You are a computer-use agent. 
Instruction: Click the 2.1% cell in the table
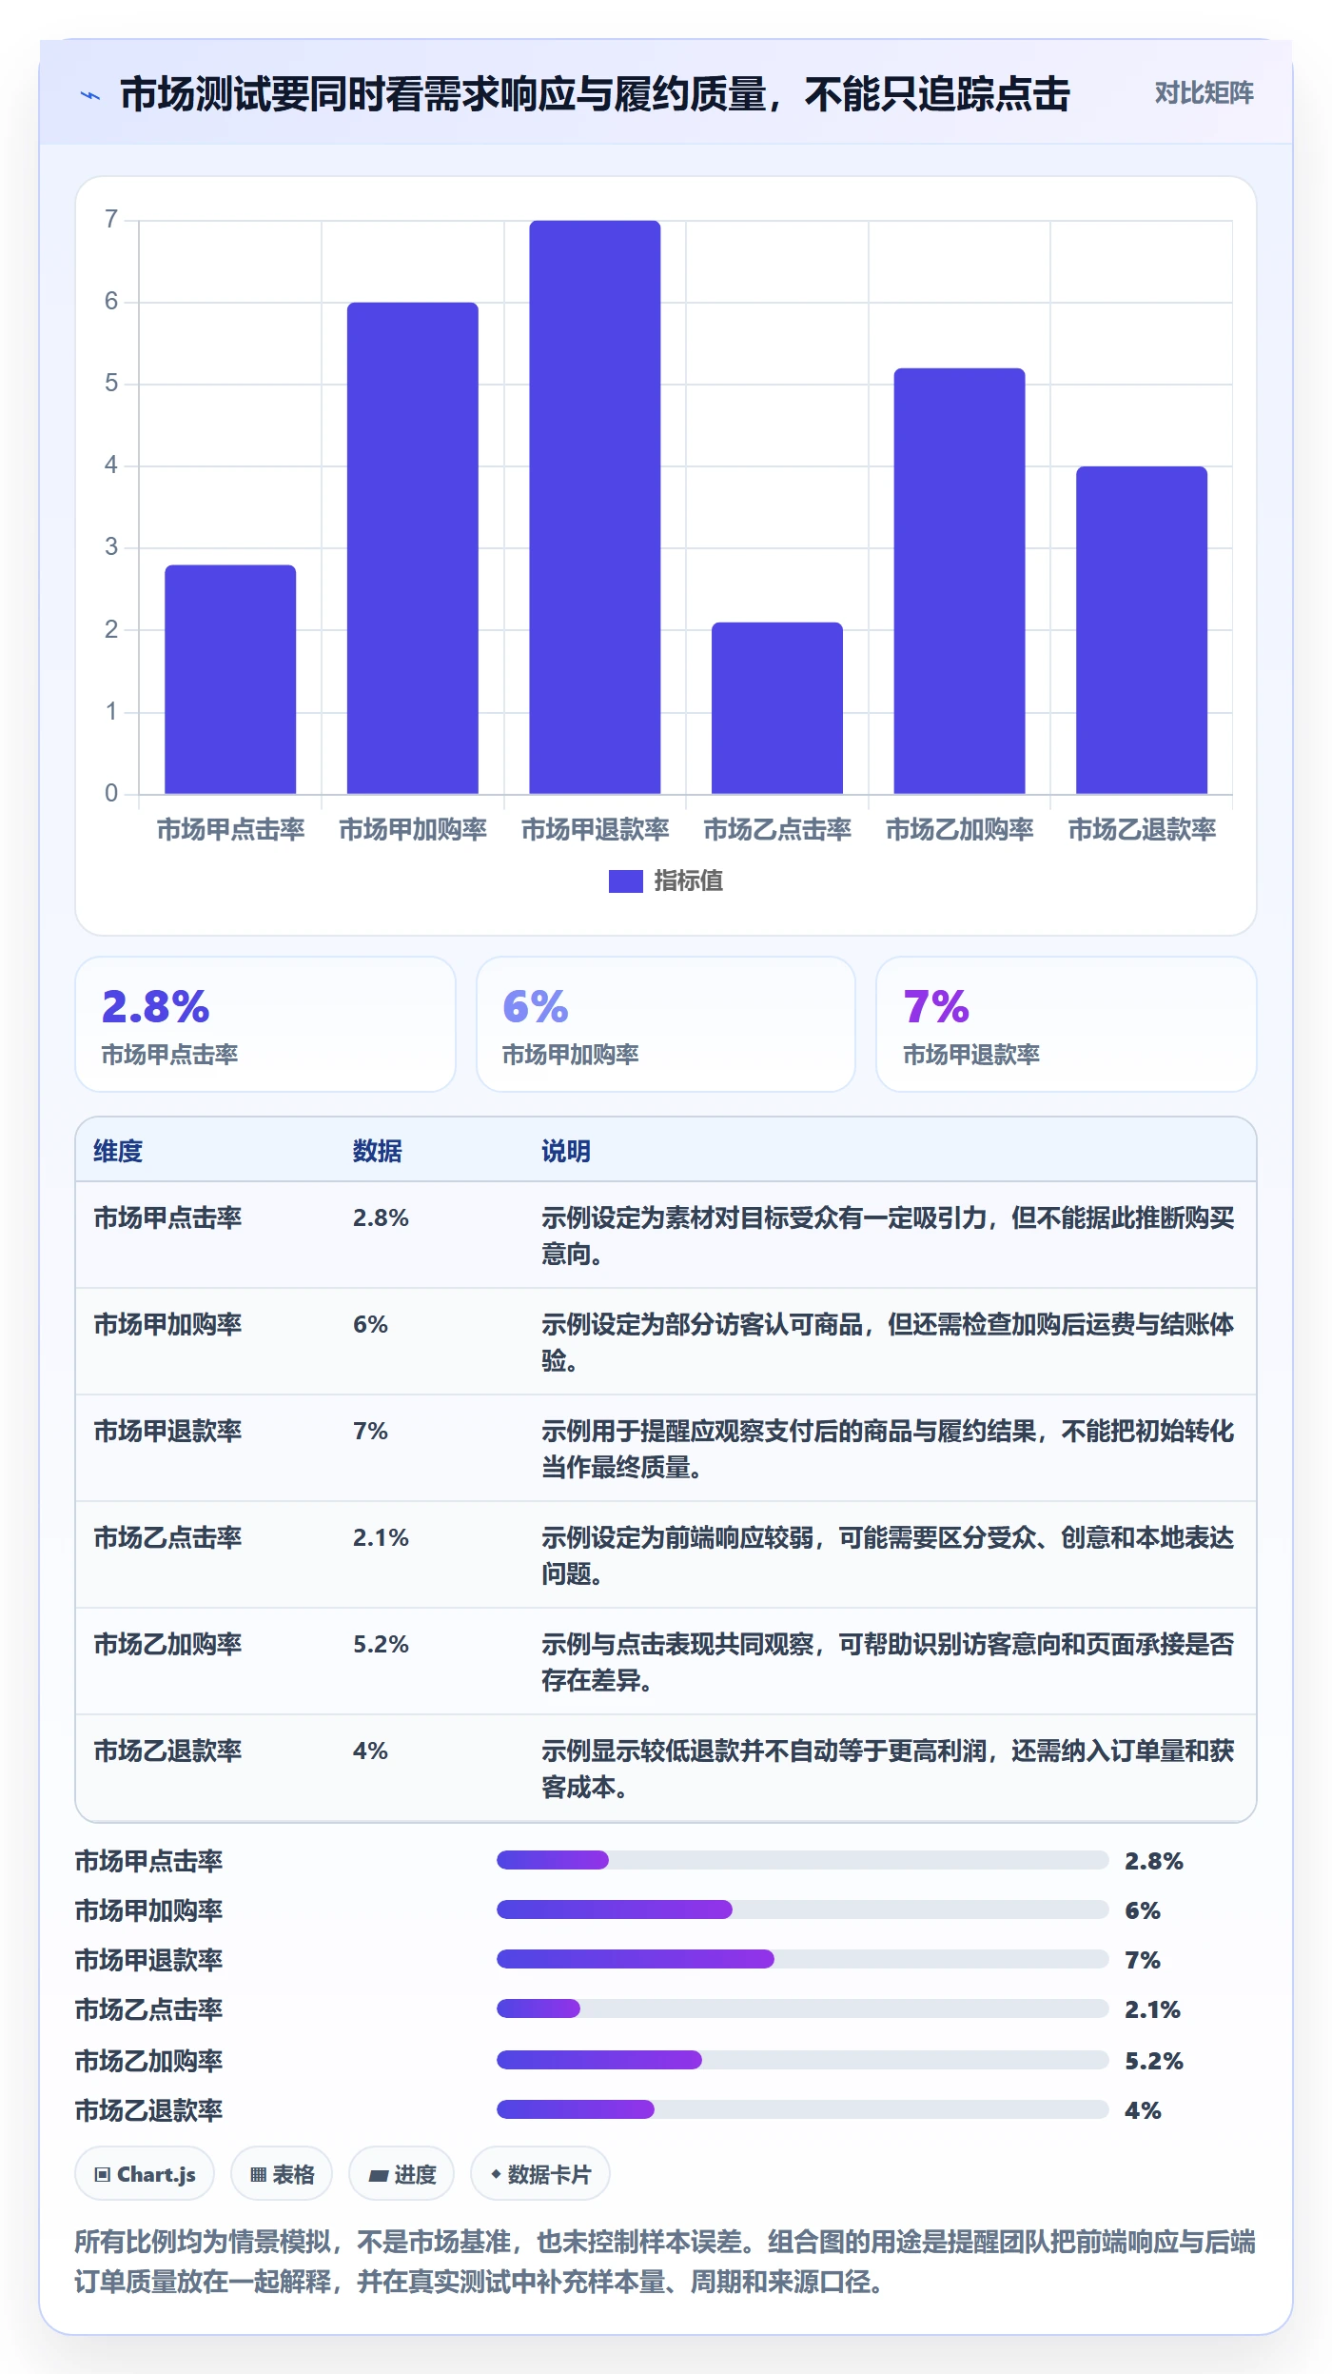381,1537
